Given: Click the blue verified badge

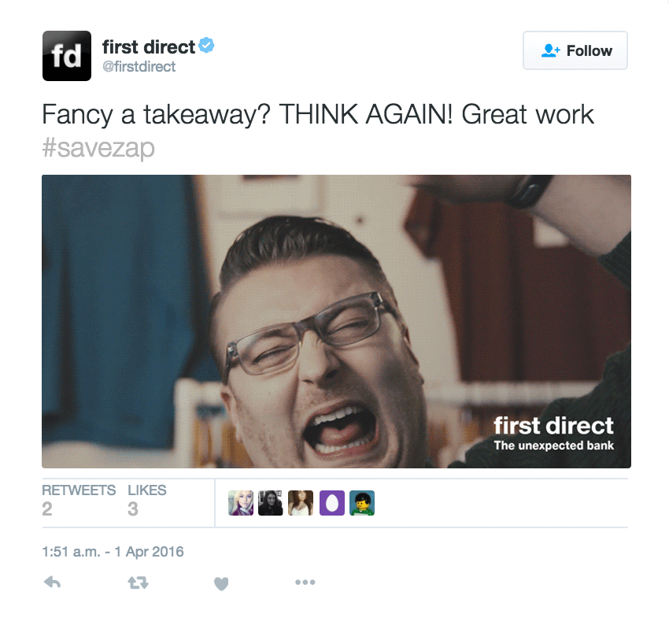Looking at the screenshot, I should coord(206,45).
